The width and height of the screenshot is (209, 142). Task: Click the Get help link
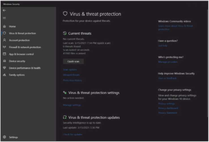(x=163, y=46)
